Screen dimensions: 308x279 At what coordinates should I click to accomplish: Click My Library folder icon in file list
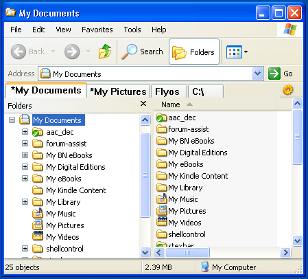click(x=162, y=188)
